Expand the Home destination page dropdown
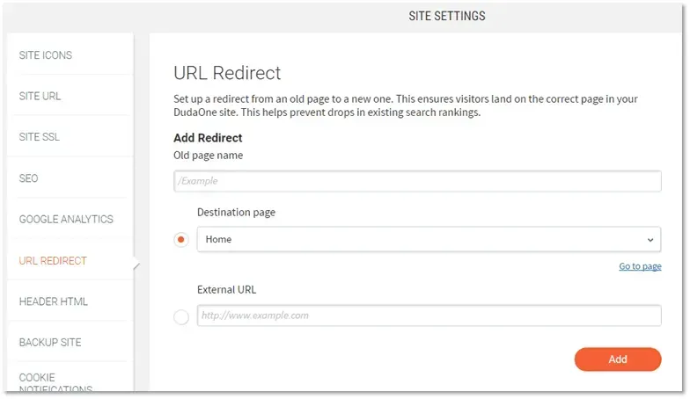 click(429, 239)
